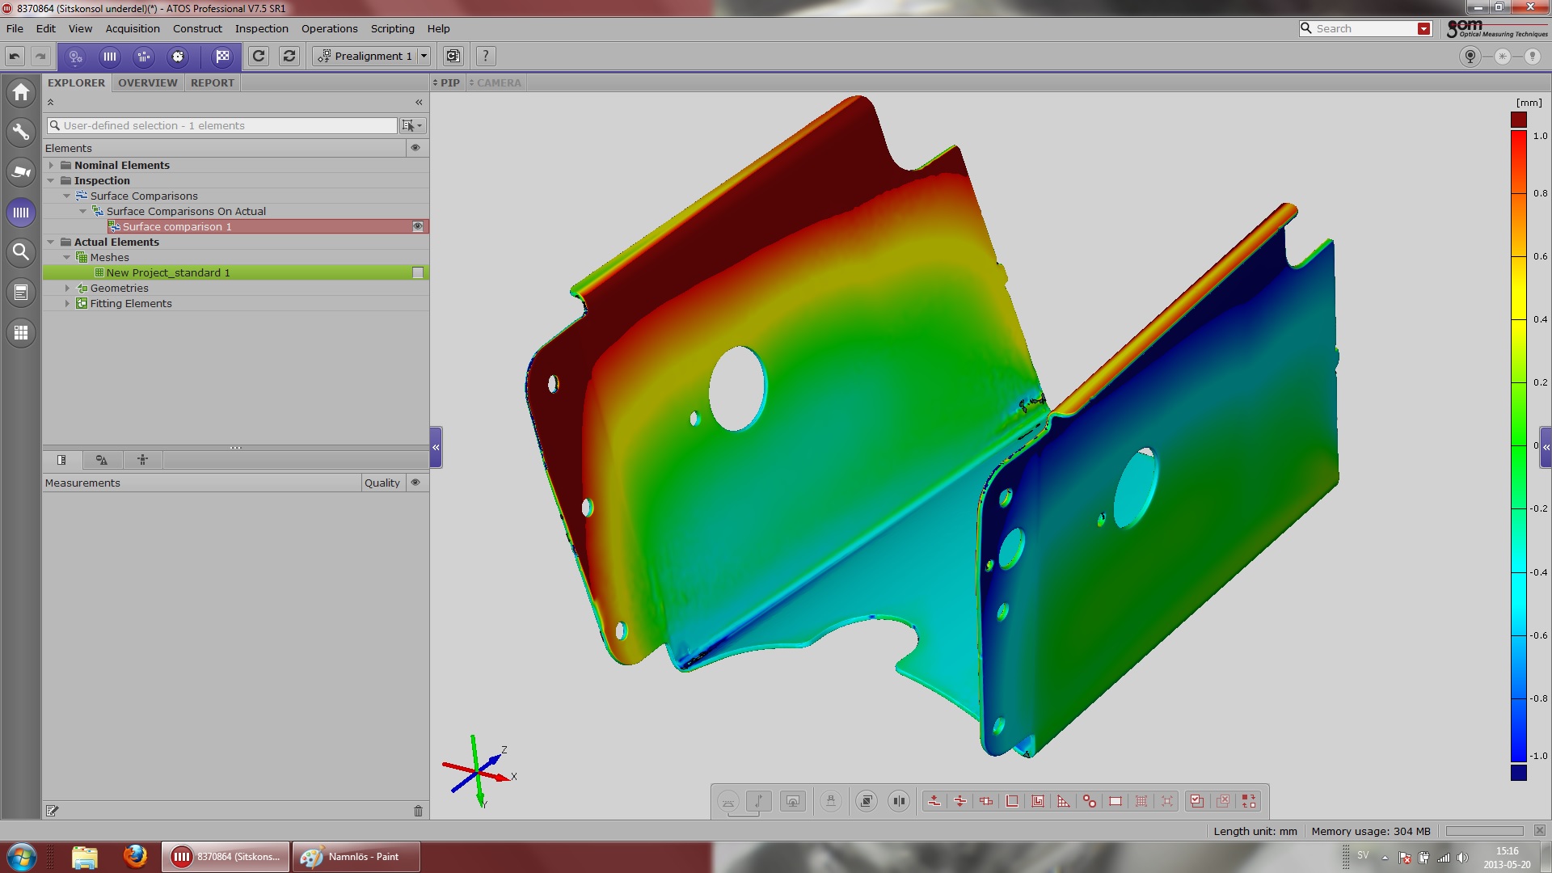Click the single-arrow recalculate button
Image resolution: width=1552 pixels, height=873 pixels.
[x=259, y=57]
